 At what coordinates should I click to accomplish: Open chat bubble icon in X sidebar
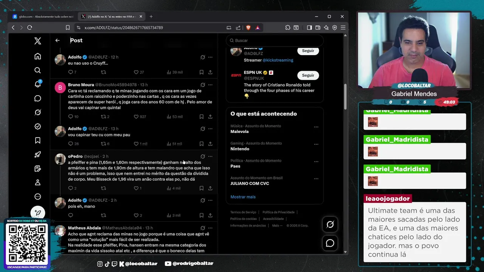(37, 98)
